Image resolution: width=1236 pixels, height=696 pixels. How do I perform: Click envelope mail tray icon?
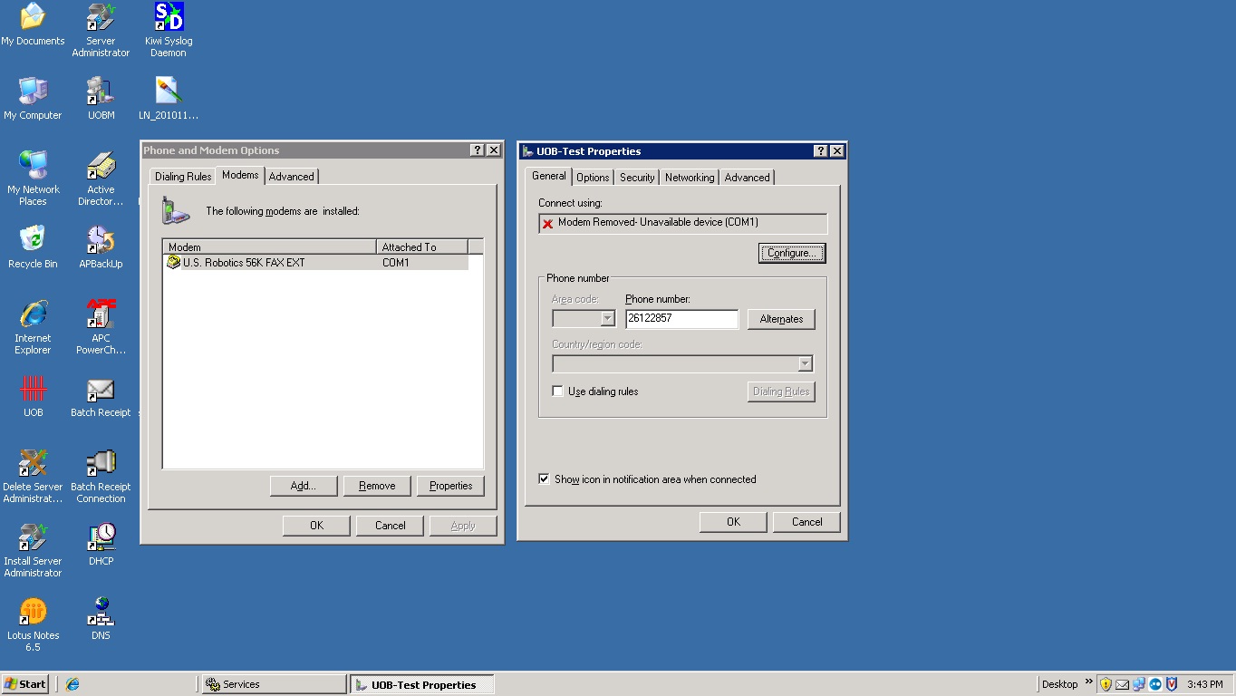coord(1122,684)
